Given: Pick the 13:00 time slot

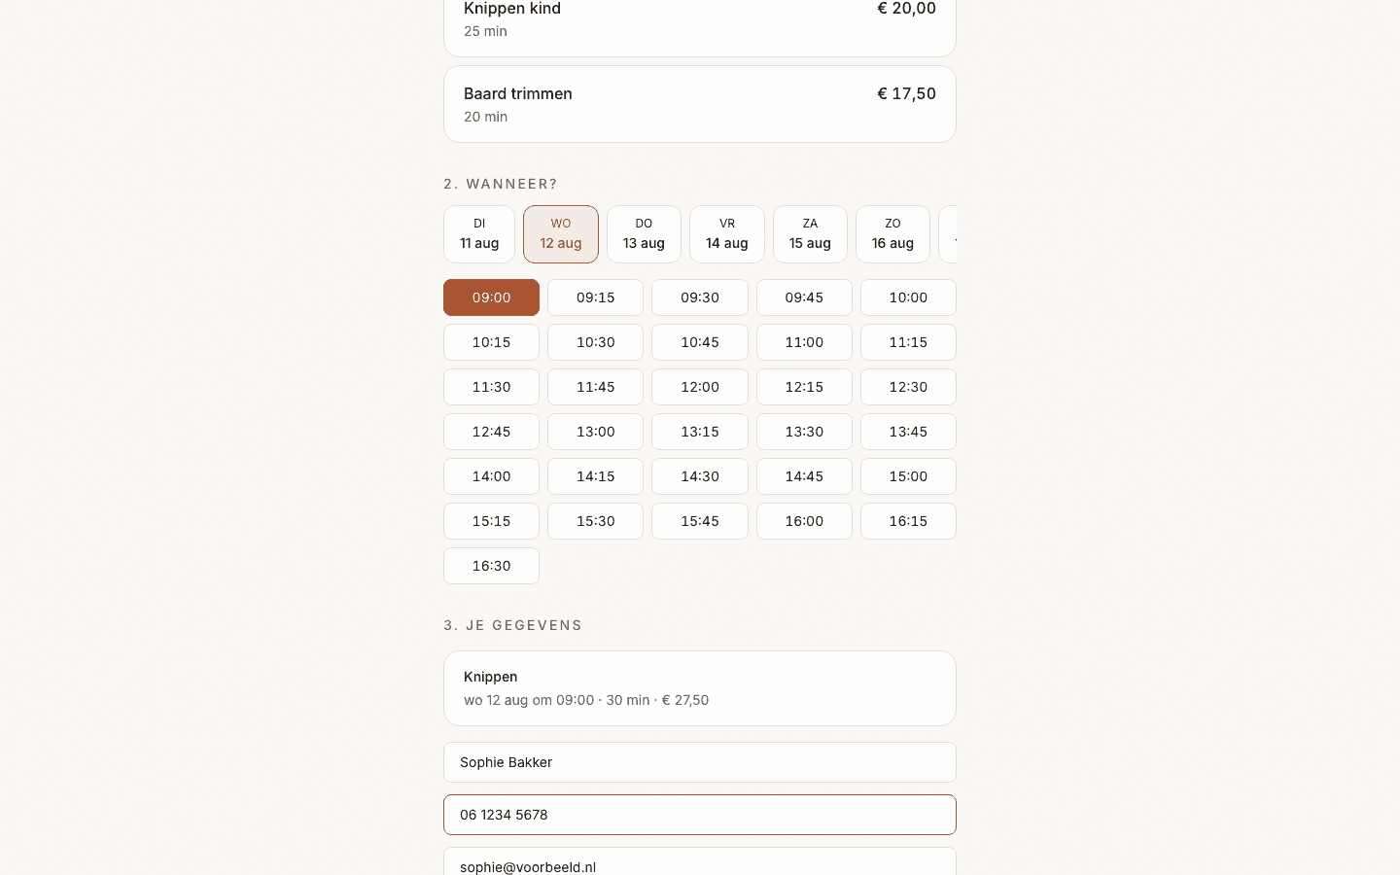Looking at the screenshot, I should tap(595, 432).
